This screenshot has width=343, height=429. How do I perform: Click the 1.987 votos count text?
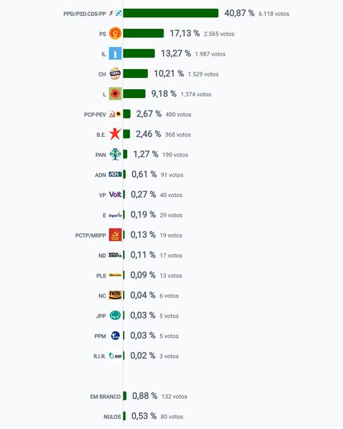click(x=210, y=54)
